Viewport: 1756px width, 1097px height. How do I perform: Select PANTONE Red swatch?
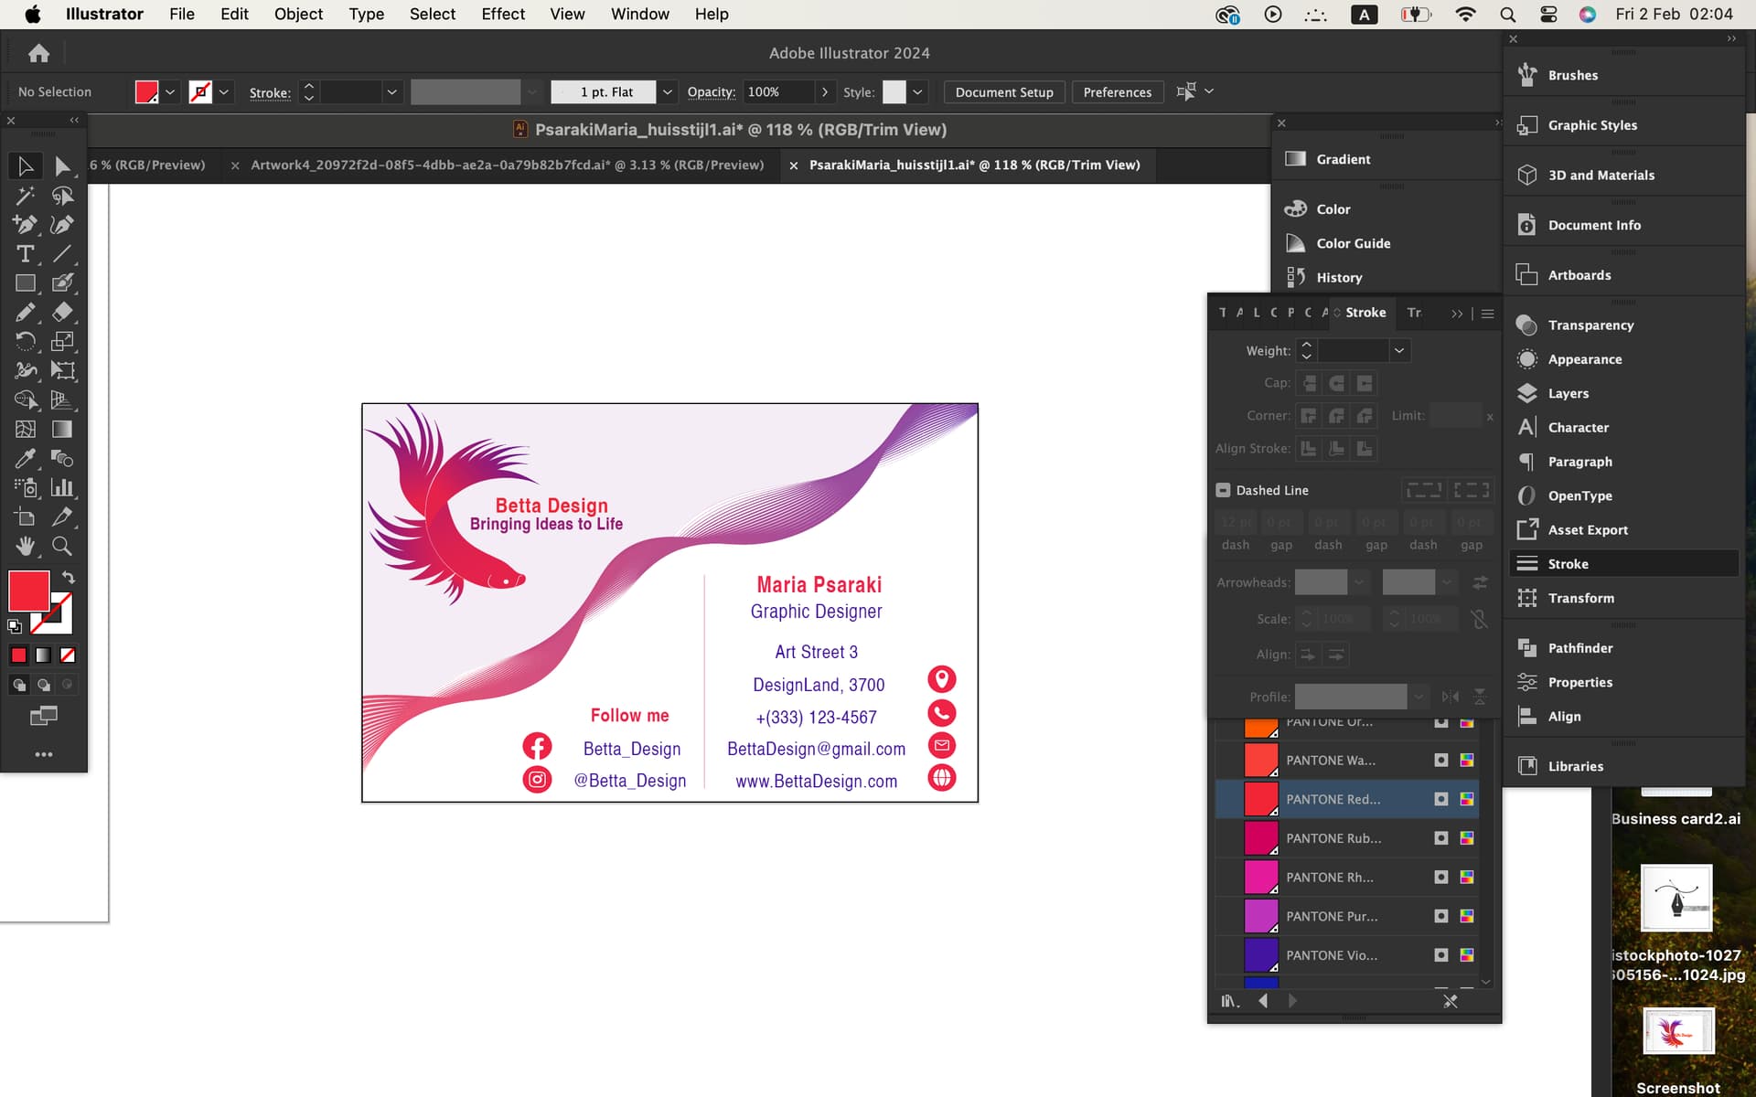tap(1346, 799)
